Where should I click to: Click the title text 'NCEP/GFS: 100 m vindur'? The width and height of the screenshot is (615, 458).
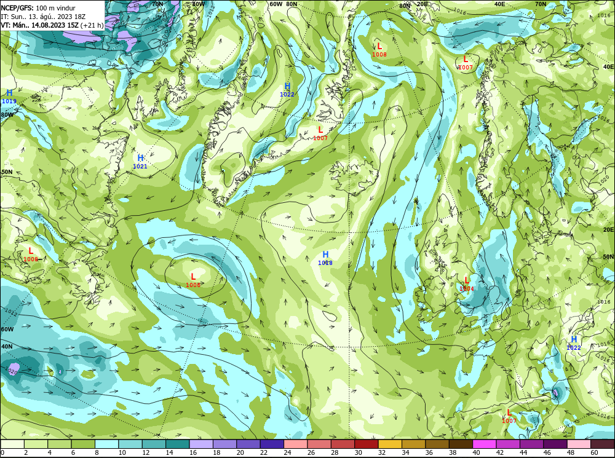click(38, 8)
